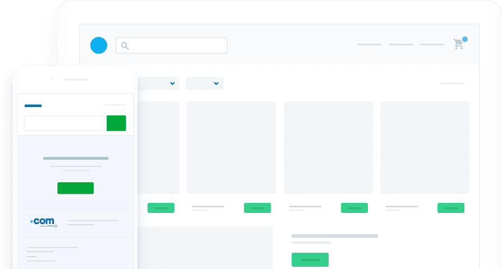Click the green button in bottom promo section
The width and height of the screenshot is (502, 269).
pyautogui.click(x=310, y=259)
